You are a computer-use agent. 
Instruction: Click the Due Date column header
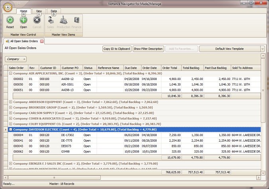click(x=132, y=68)
